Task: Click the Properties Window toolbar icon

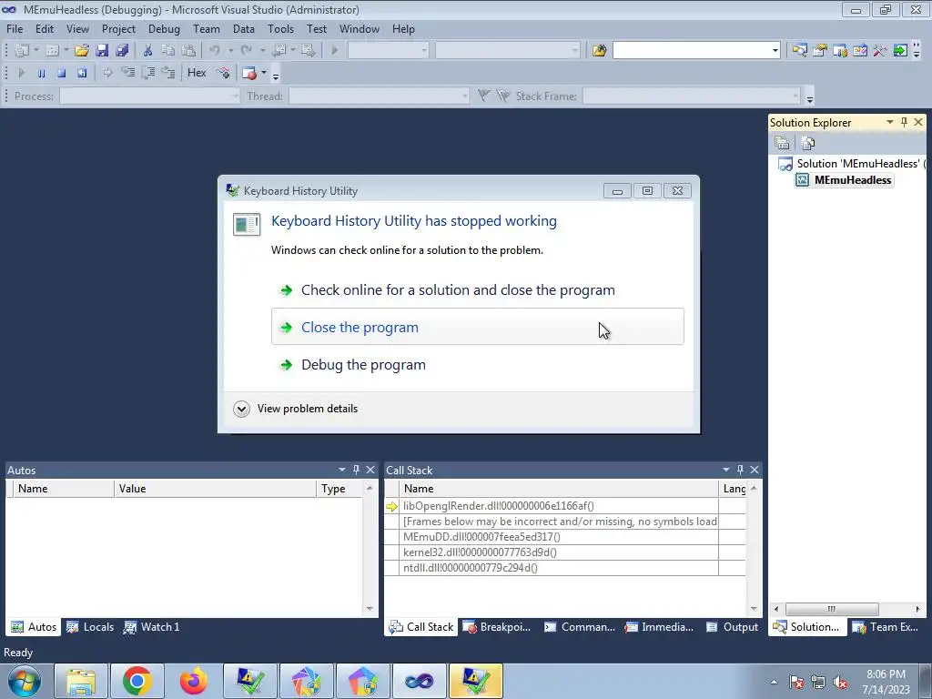Action: point(820,51)
